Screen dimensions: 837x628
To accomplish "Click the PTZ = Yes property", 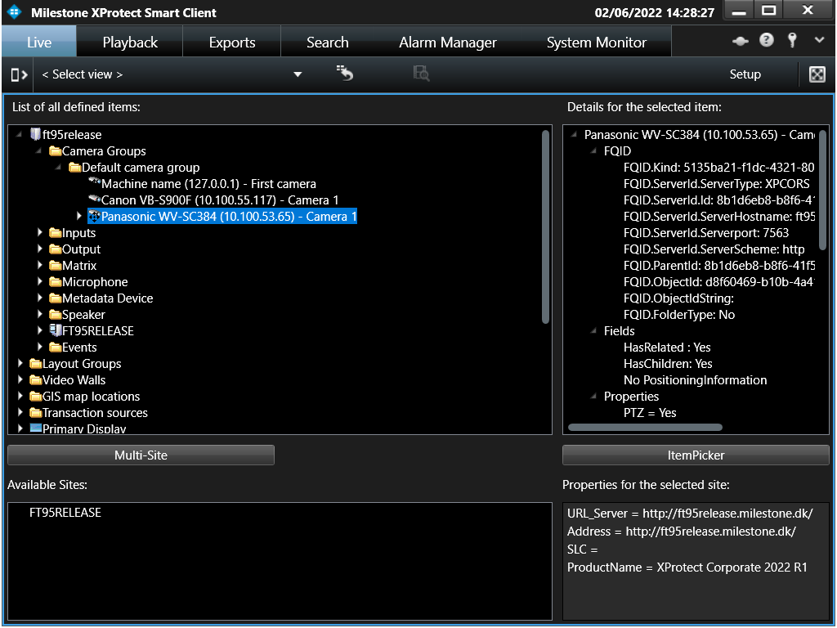I will [650, 413].
